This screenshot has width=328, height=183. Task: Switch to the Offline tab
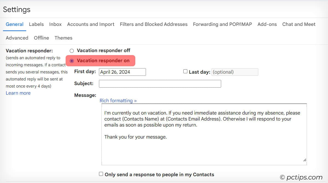(41, 38)
